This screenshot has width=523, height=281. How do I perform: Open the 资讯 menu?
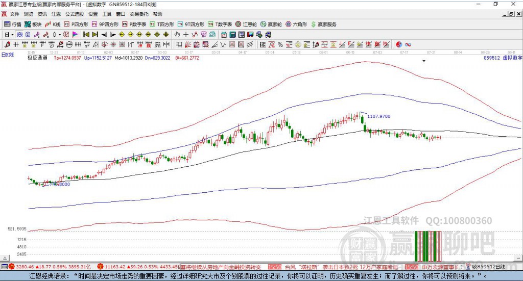[x=42, y=14]
